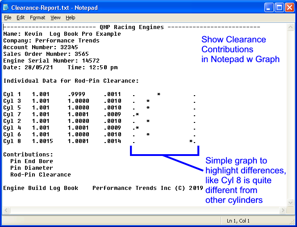Click the 'Cyl 7' row label
The image size is (297, 227).
click(12, 114)
